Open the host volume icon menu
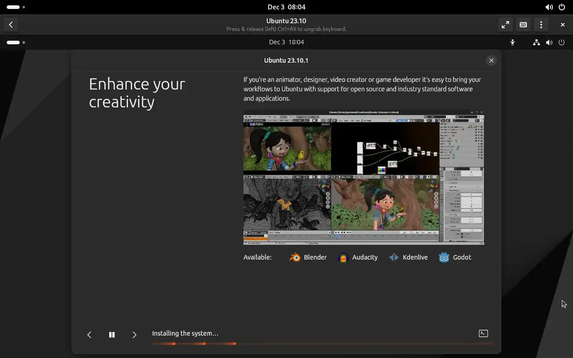 click(x=549, y=7)
